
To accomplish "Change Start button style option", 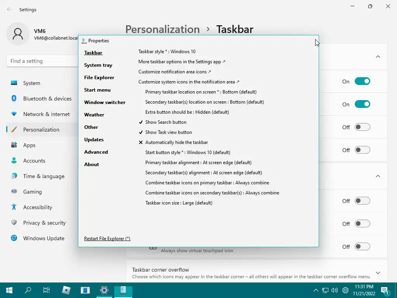I will [188, 152].
